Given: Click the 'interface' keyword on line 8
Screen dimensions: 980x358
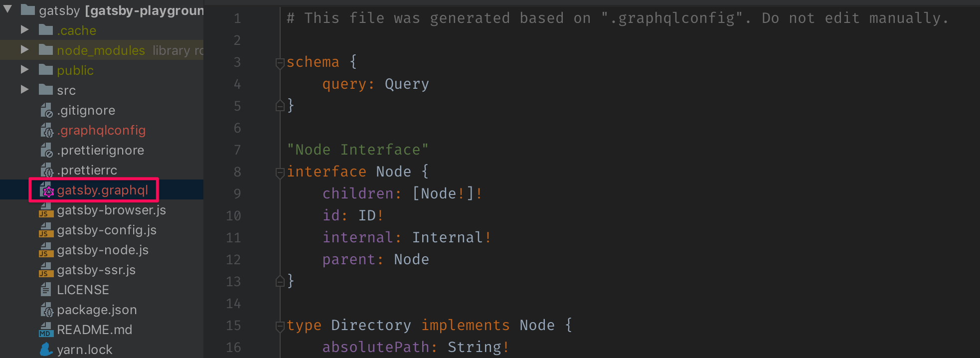Looking at the screenshot, I should point(327,172).
